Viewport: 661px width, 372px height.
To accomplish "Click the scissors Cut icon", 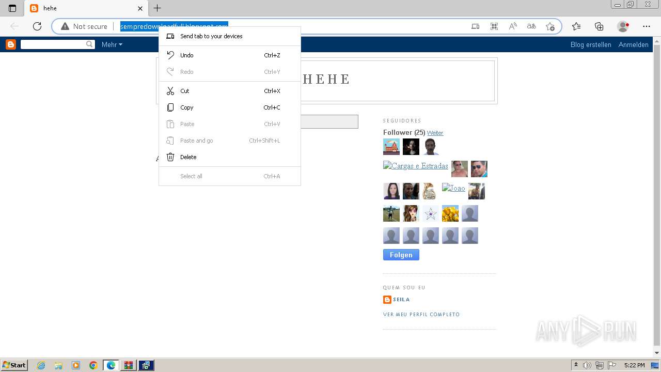I will [x=170, y=91].
